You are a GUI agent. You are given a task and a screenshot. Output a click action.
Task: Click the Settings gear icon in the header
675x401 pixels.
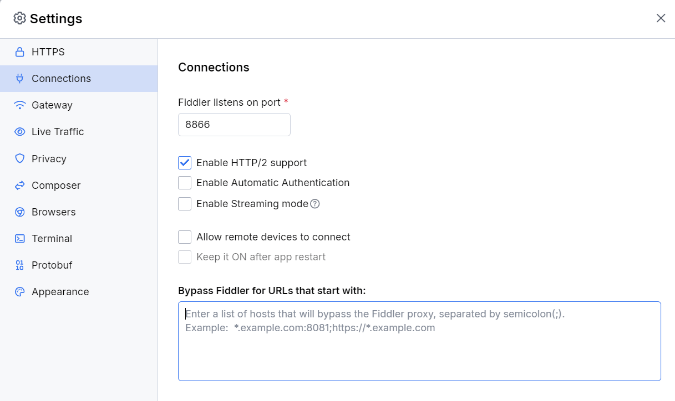click(x=19, y=18)
